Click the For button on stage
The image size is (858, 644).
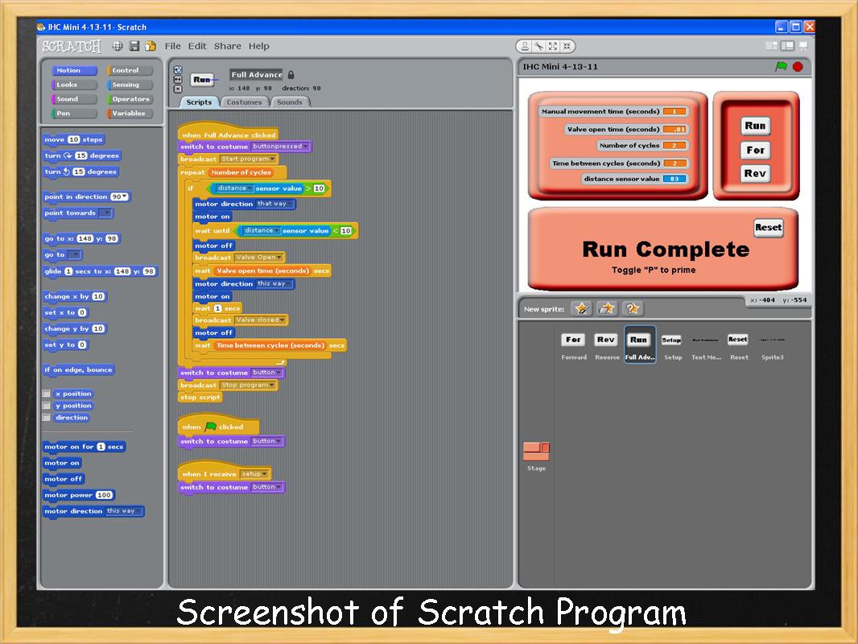point(755,150)
